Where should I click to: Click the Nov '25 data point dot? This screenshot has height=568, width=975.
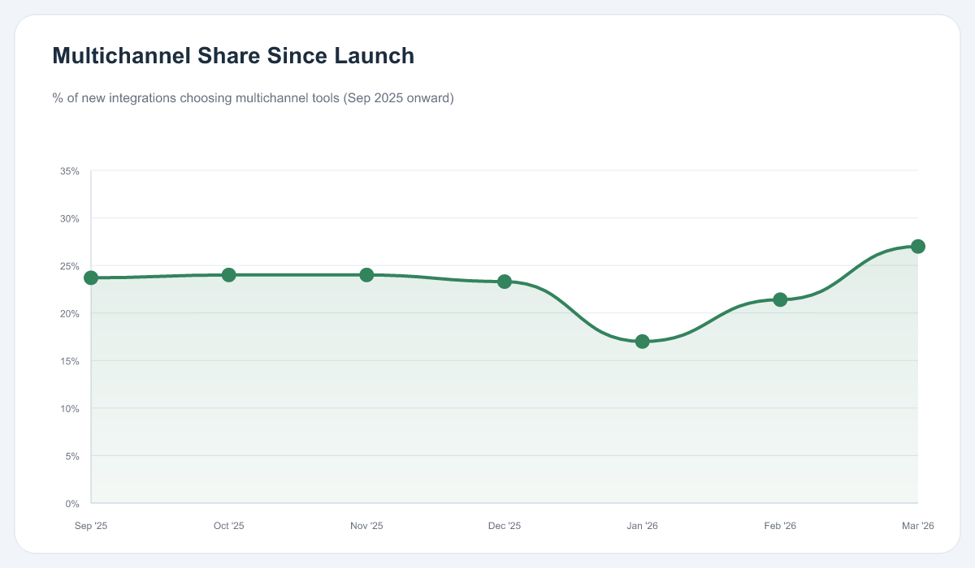[366, 274]
